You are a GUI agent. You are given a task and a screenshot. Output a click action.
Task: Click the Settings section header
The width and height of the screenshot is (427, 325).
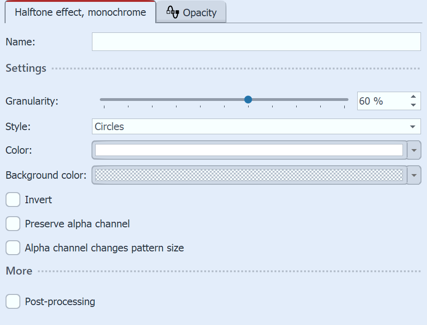(x=26, y=69)
